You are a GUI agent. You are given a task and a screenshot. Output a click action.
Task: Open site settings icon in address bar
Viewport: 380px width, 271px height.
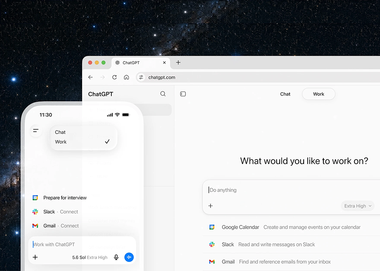click(x=141, y=77)
